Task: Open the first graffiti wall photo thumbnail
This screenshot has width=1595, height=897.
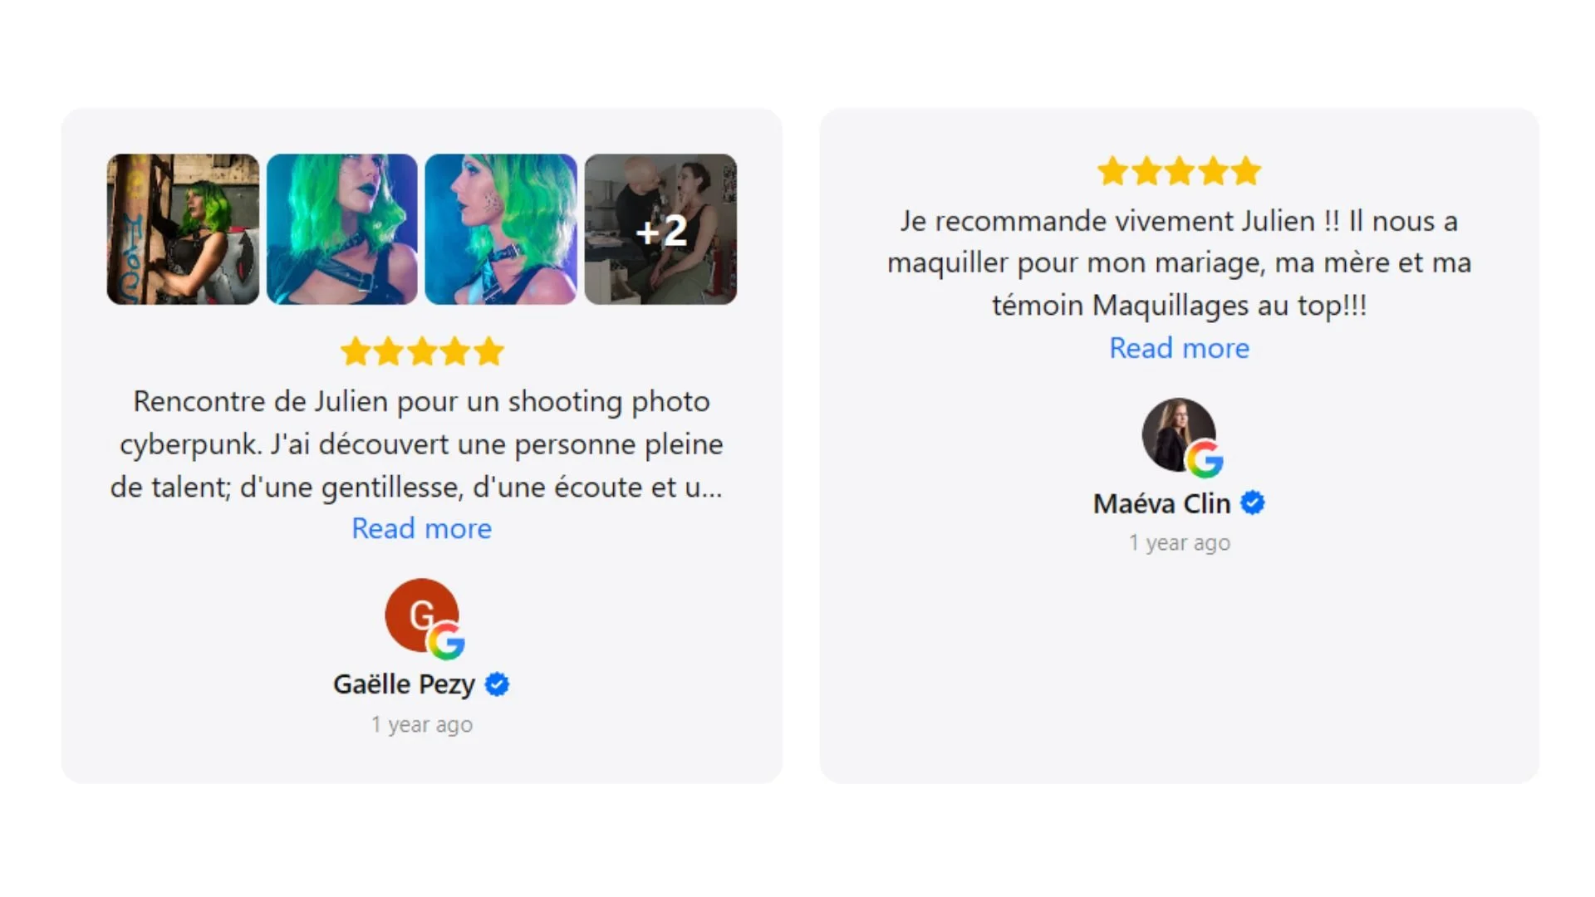Action: [183, 229]
